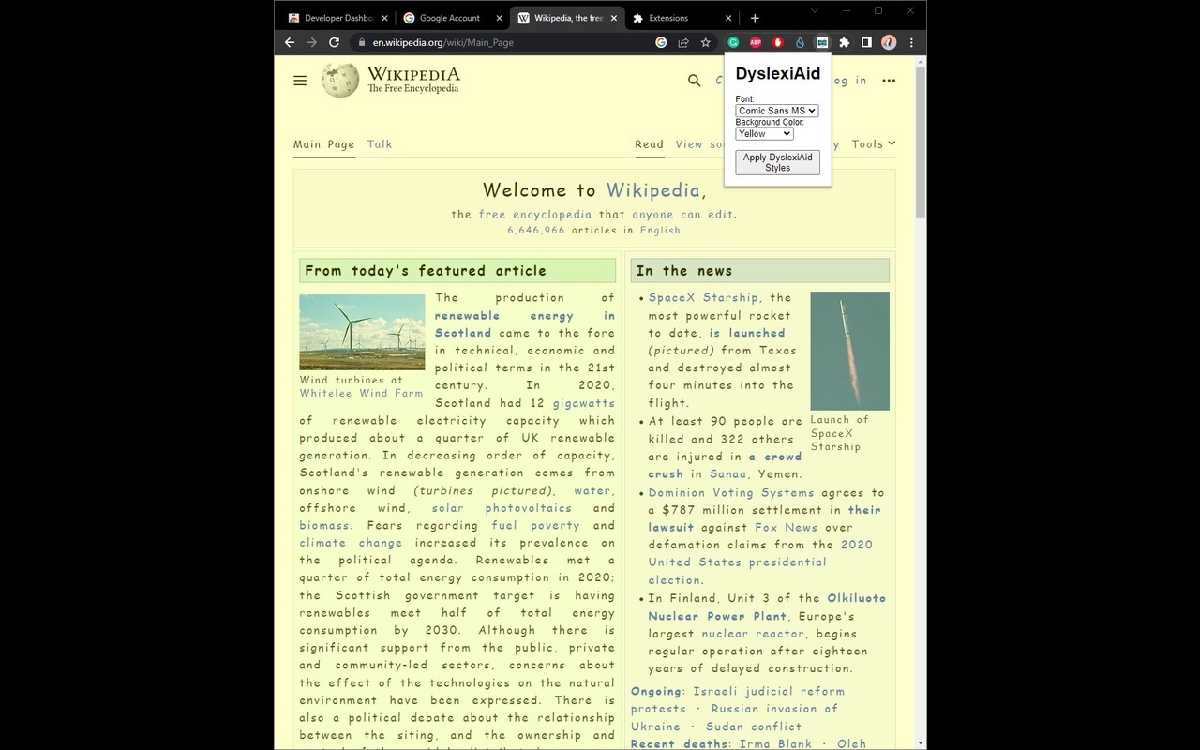The image size is (1200, 750).
Task: Click the page's vertical scrollbar thumb
Action: point(920,141)
